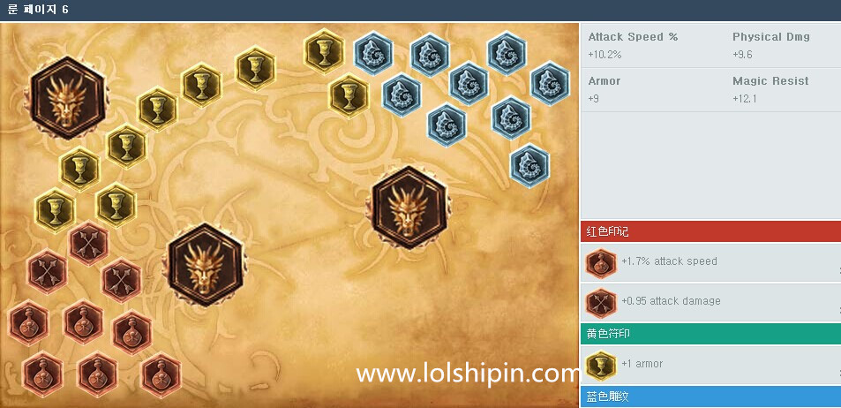Image resolution: width=841 pixels, height=408 pixels.
Task: Pick the lowest blue glyph rune above right quintessence
Action: coord(529,166)
